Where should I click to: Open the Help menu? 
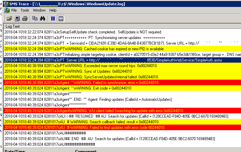[53, 10]
